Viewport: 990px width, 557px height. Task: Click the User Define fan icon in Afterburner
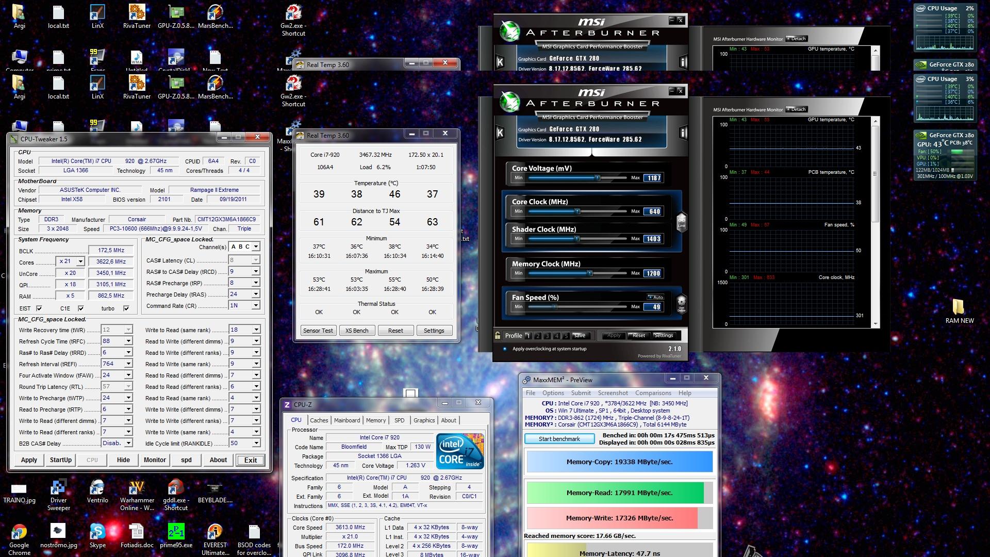[681, 303]
